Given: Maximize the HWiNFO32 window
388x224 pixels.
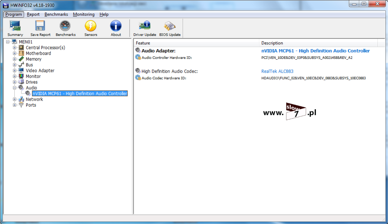Looking at the screenshot, I should [x=364, y=4].
